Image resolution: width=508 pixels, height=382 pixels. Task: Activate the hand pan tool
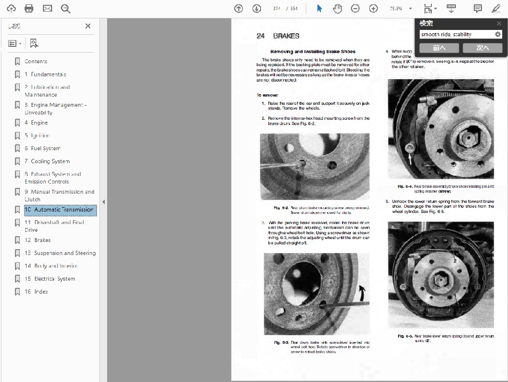pyautogui.click(x=337, y=8)
